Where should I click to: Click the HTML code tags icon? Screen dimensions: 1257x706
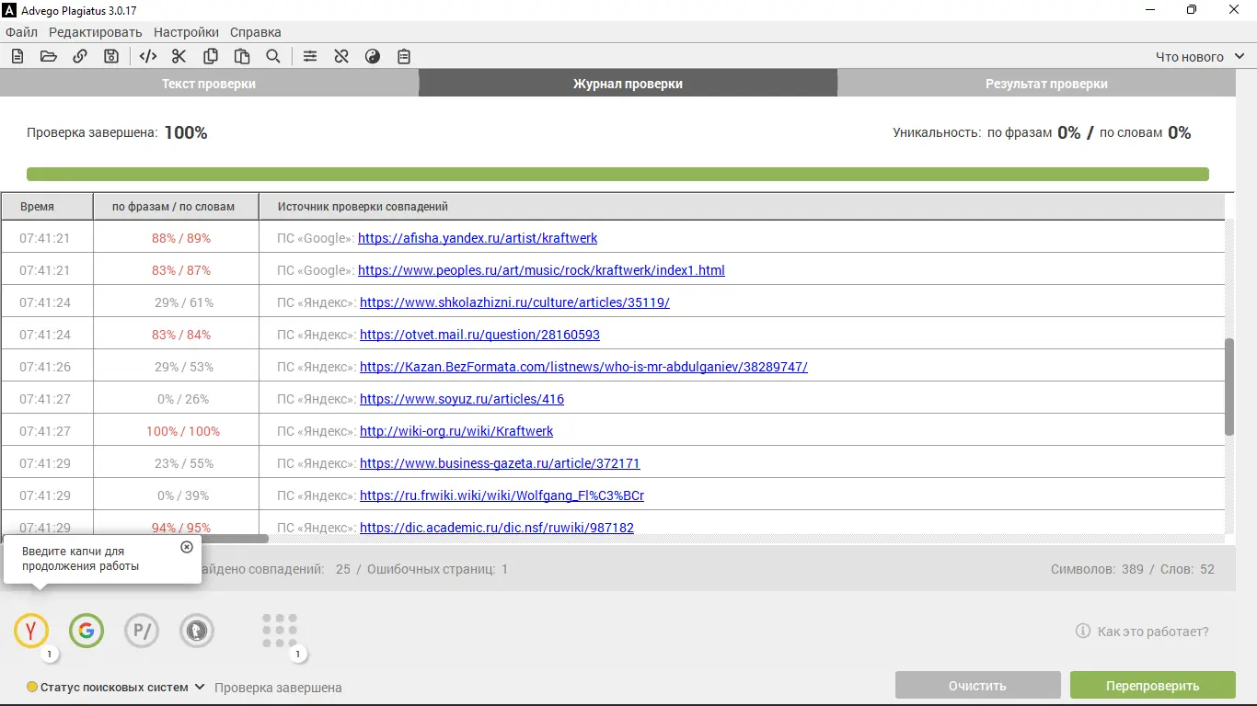pos(147,56)
